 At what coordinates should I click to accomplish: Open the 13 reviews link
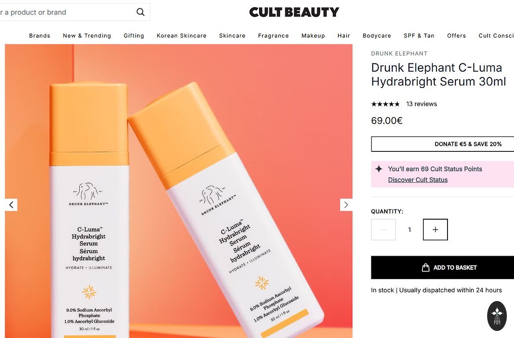coord(422,104)
